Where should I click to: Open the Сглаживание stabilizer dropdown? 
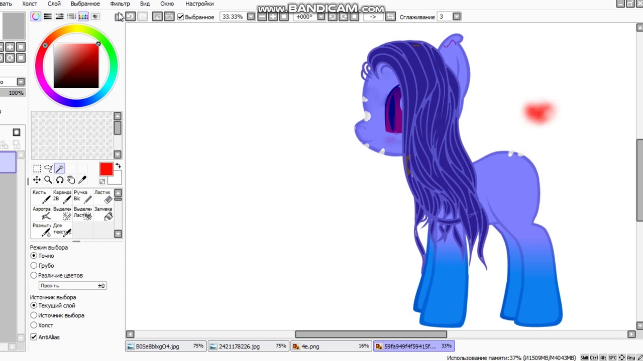[x=457, y=17]
